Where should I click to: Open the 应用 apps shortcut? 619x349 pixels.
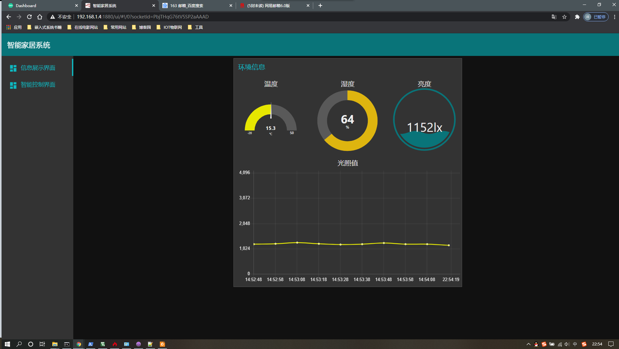pos(14,27)
